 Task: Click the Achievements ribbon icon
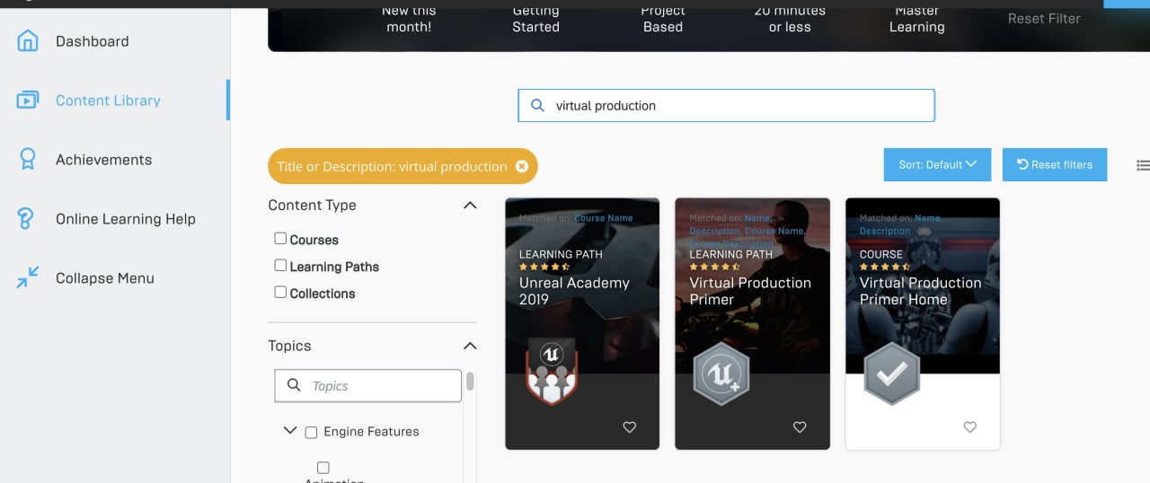pyautogui.click(x=28, y=159)
